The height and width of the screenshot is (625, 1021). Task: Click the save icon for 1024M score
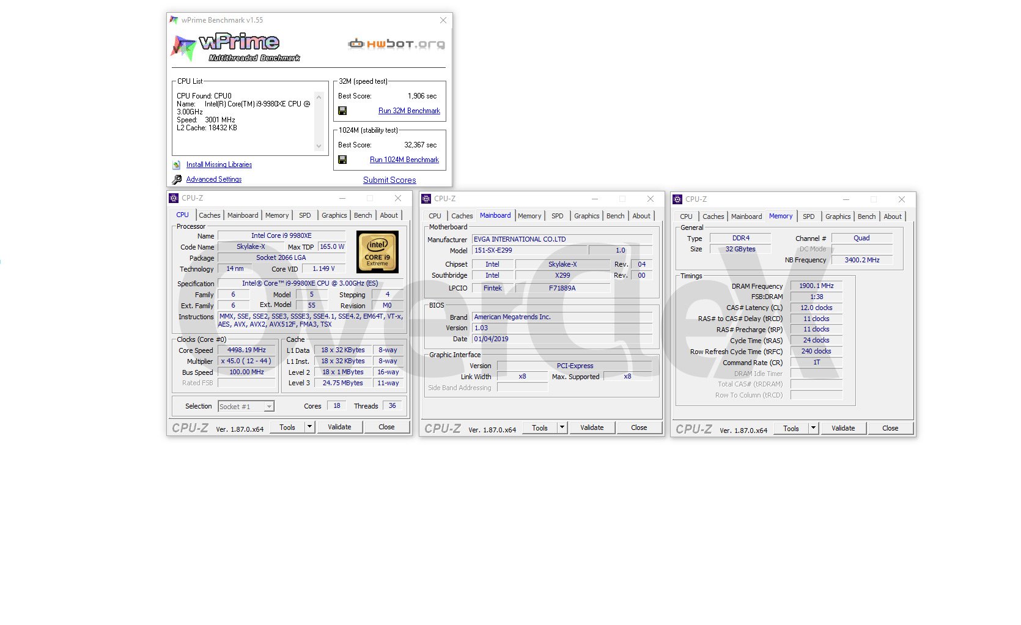[x=342, y=160]
